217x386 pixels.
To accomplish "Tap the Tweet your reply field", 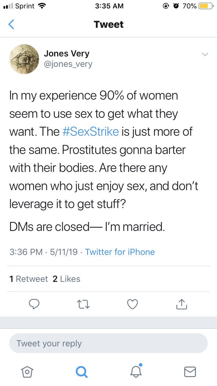I will click(x=108, y=343).
